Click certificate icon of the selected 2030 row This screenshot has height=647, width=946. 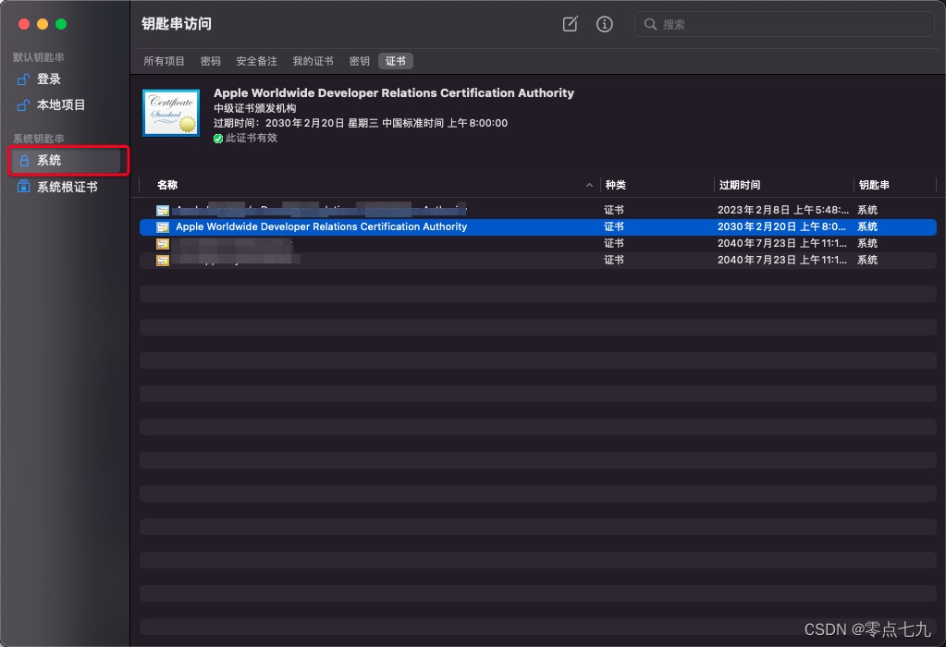click(x=163, y=227)
